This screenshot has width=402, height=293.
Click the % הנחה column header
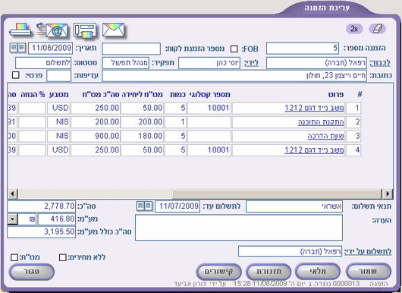click(33, 95)
